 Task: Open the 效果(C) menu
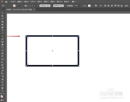46,2
